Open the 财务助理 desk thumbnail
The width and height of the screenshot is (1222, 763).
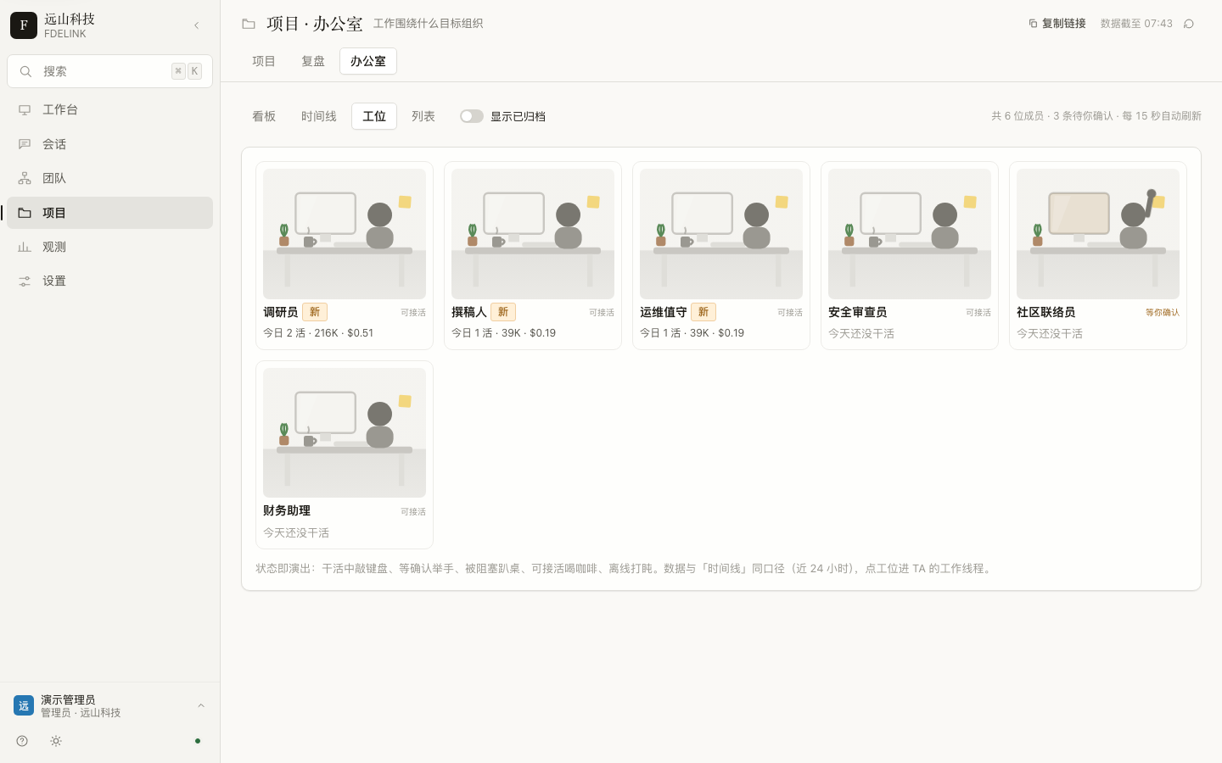pyautogui.click(x=345, y=432)
